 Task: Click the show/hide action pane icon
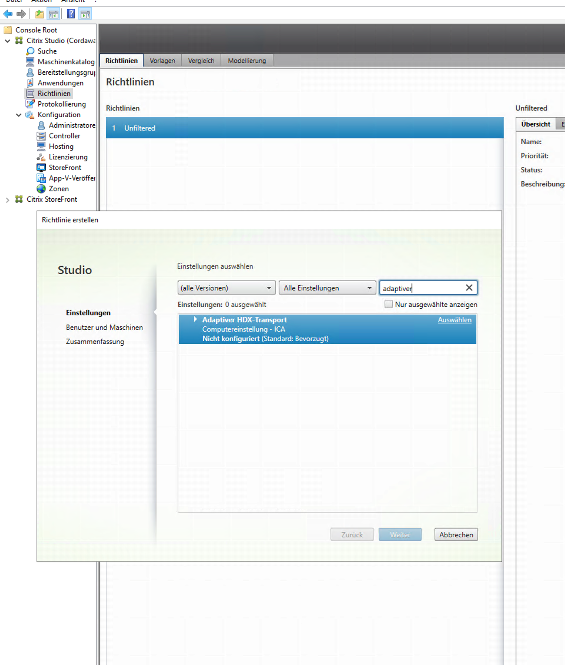[x=85, y=14]
